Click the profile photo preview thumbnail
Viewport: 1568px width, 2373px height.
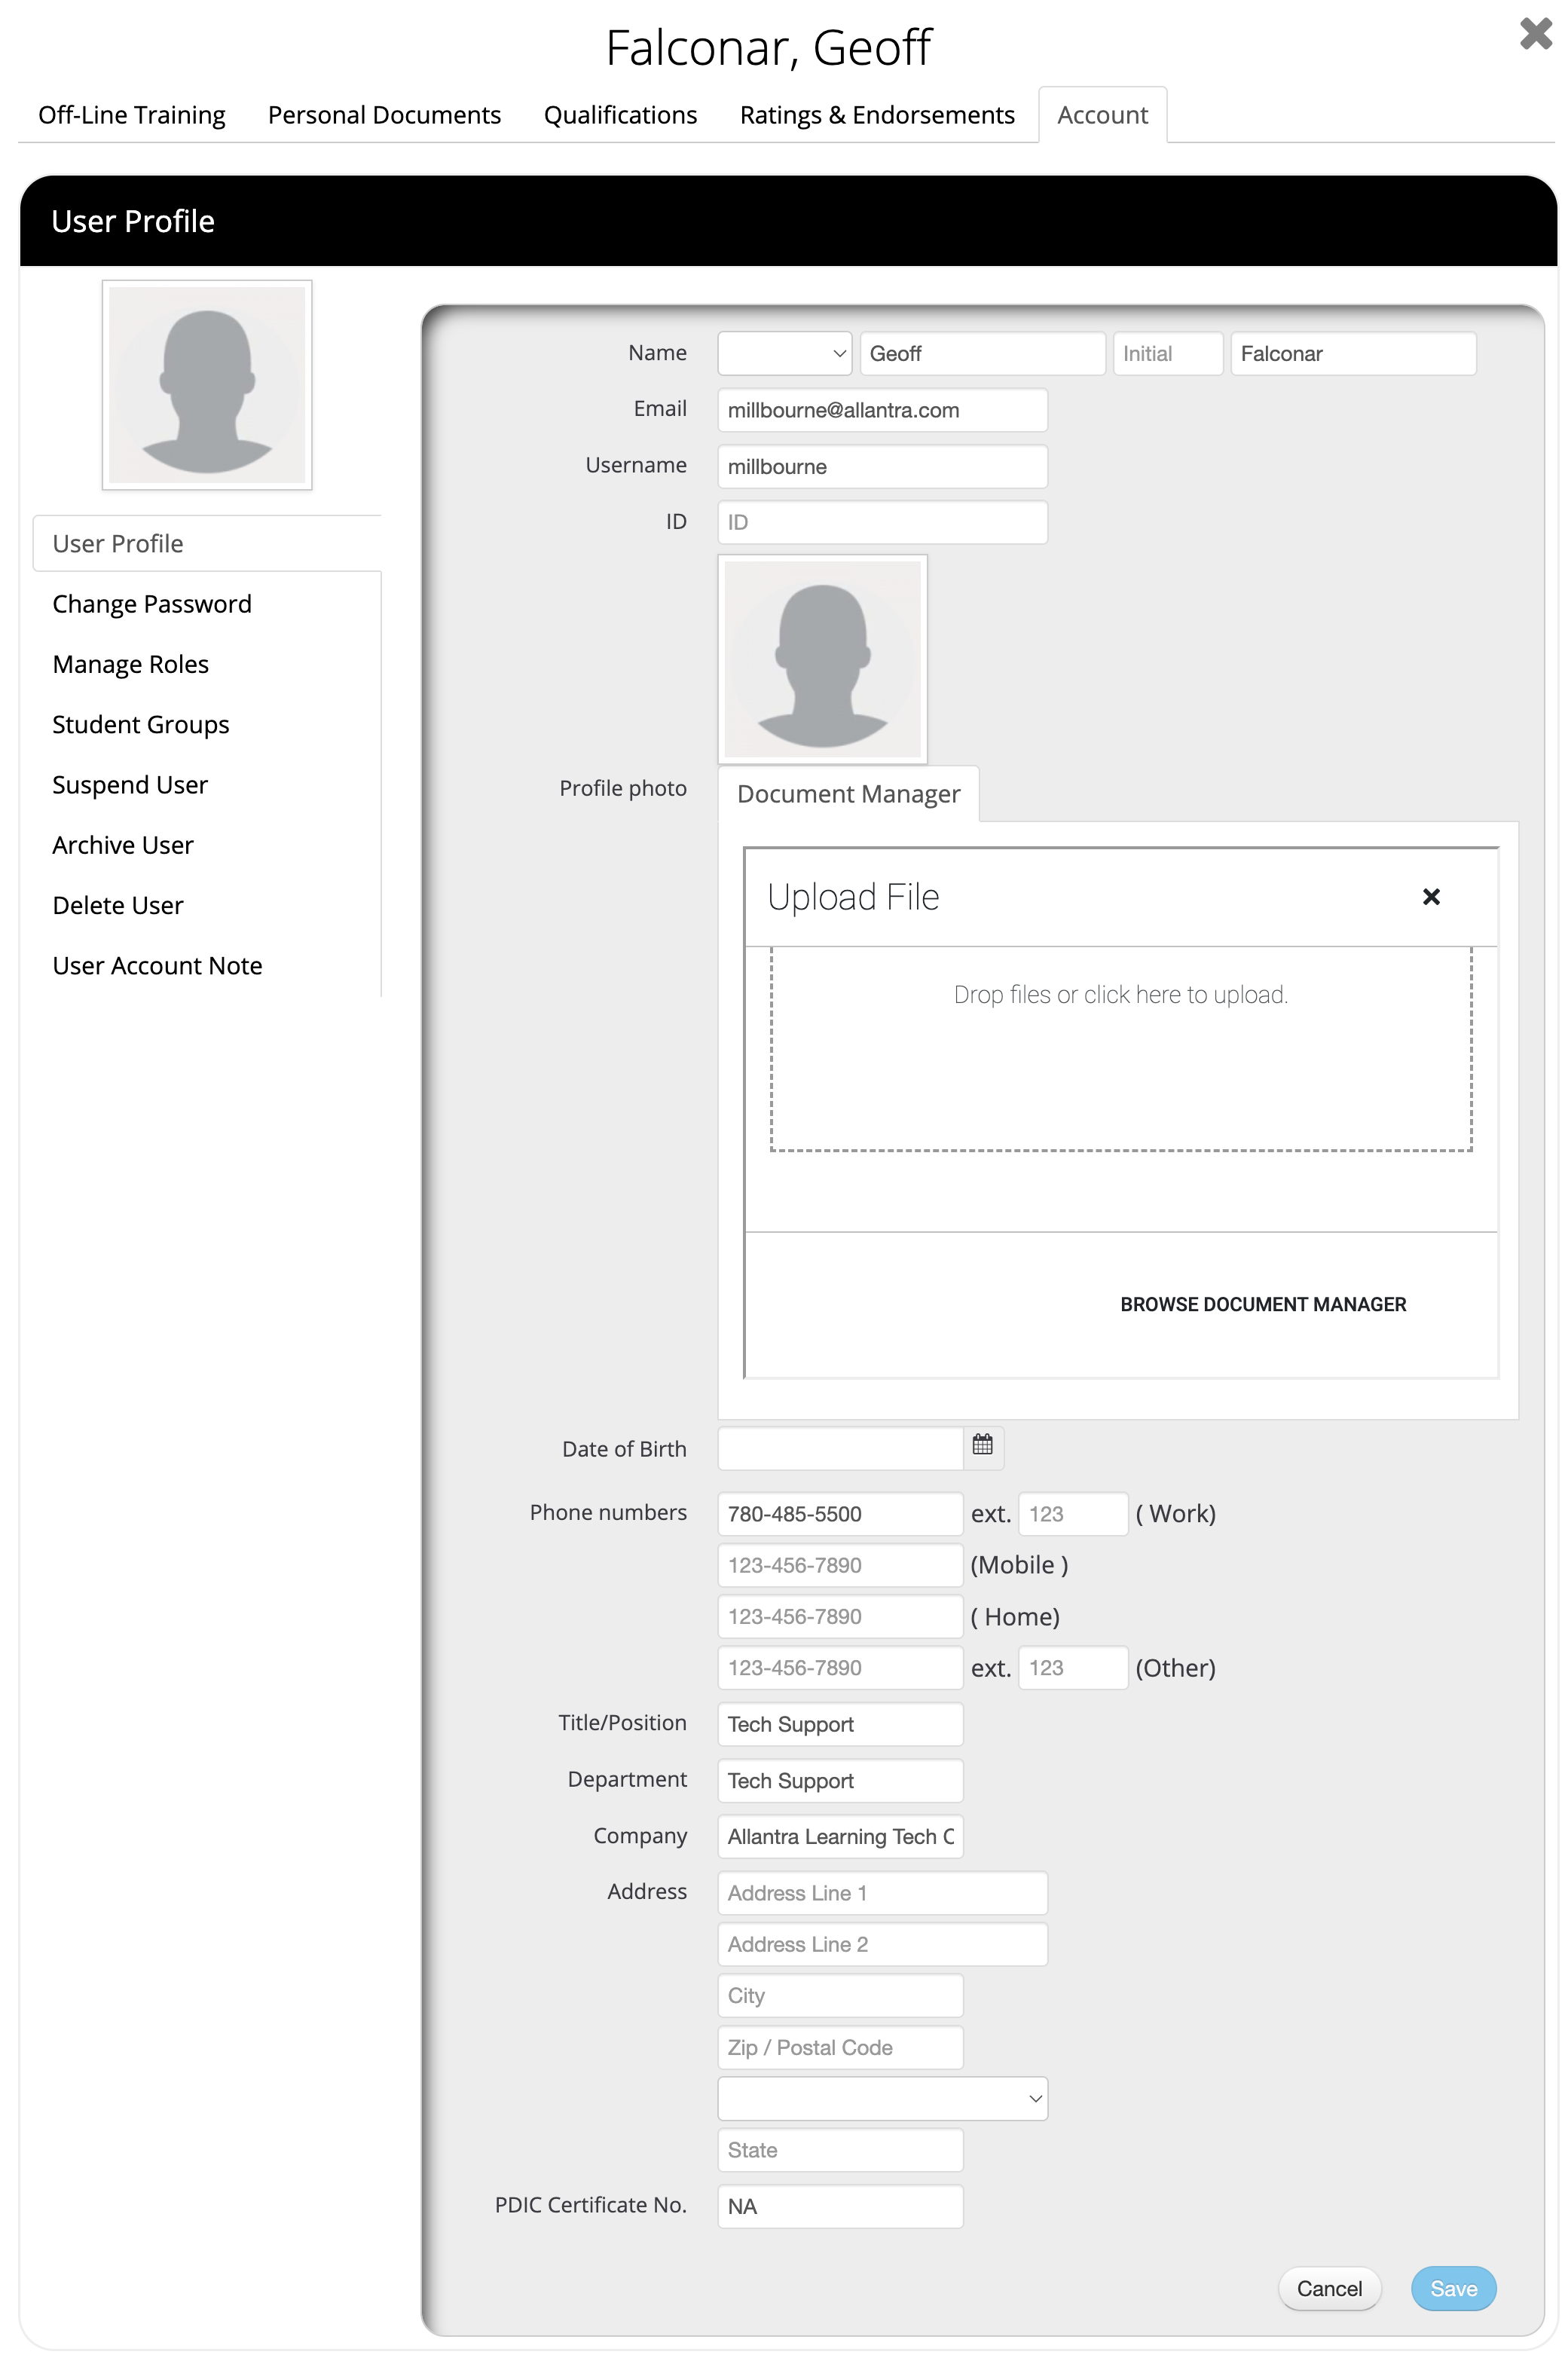(x=822, y=659)
